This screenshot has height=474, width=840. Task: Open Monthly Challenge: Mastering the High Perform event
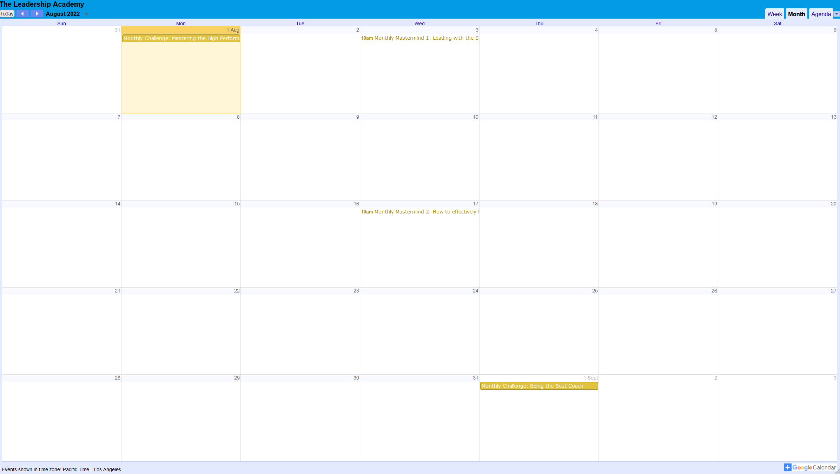tap(181, 38)
